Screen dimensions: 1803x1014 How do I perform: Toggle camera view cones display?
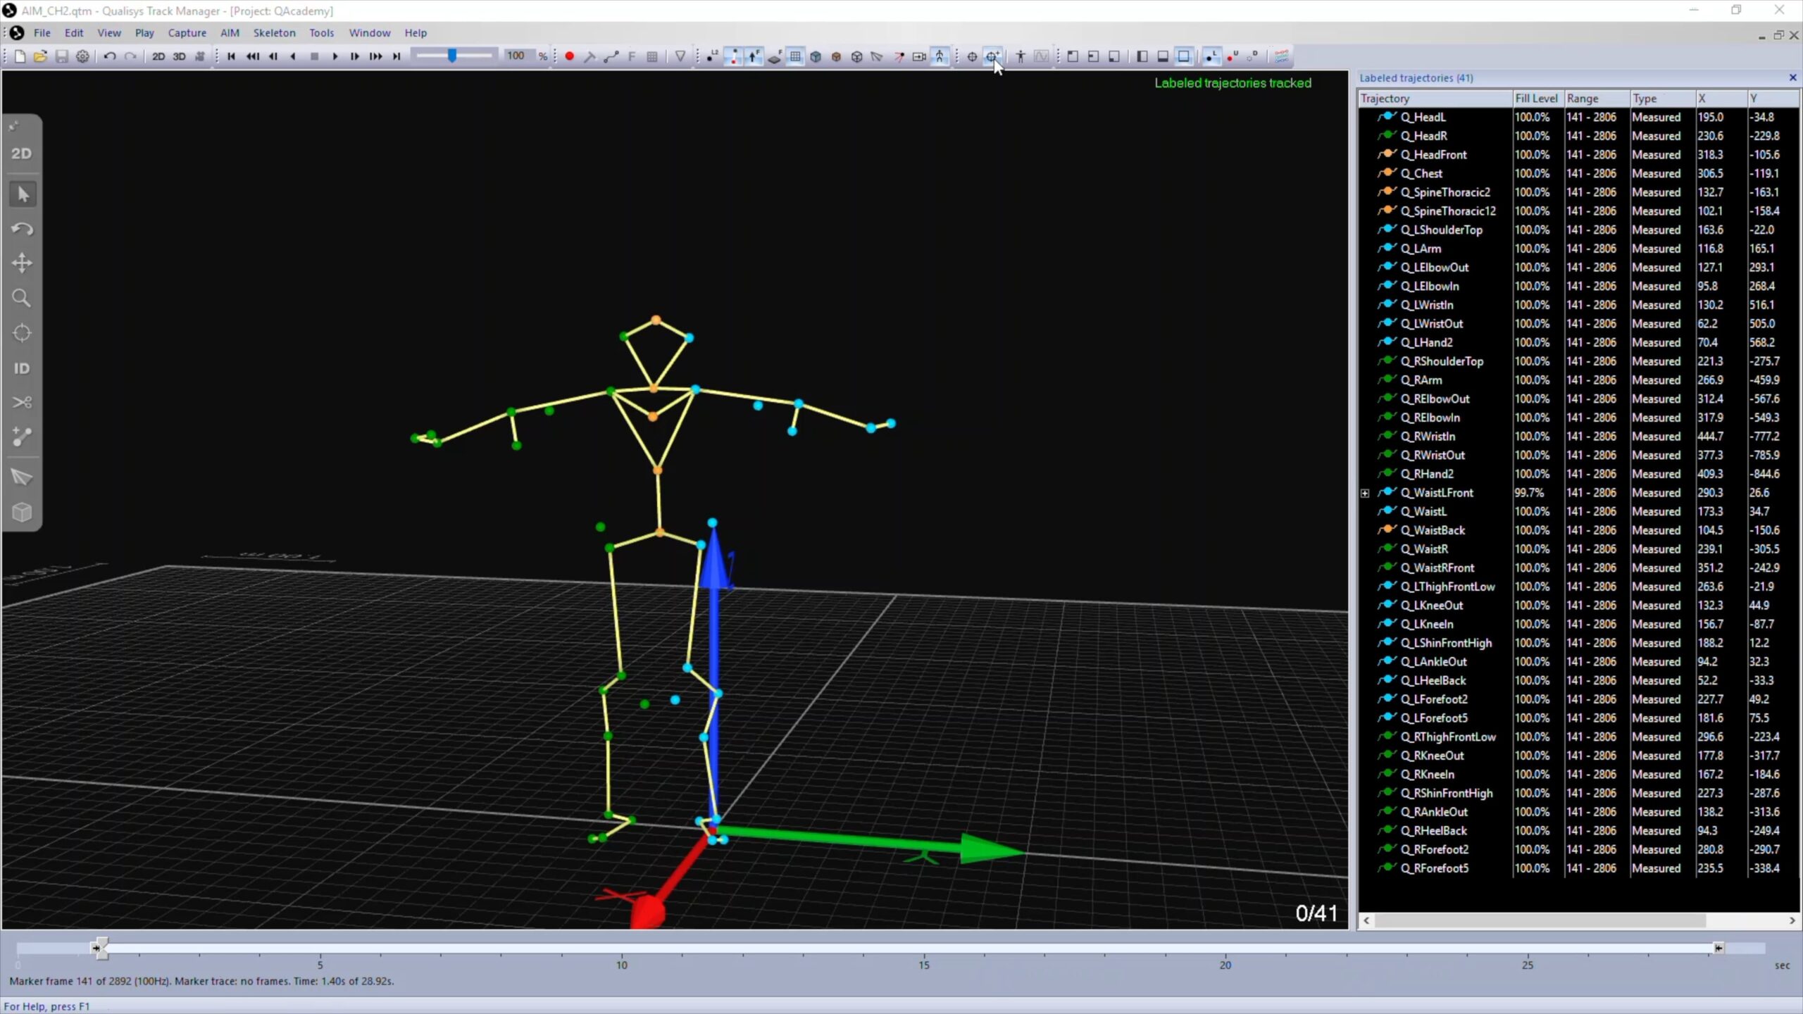pyautogui.click(x=877, y=56)
